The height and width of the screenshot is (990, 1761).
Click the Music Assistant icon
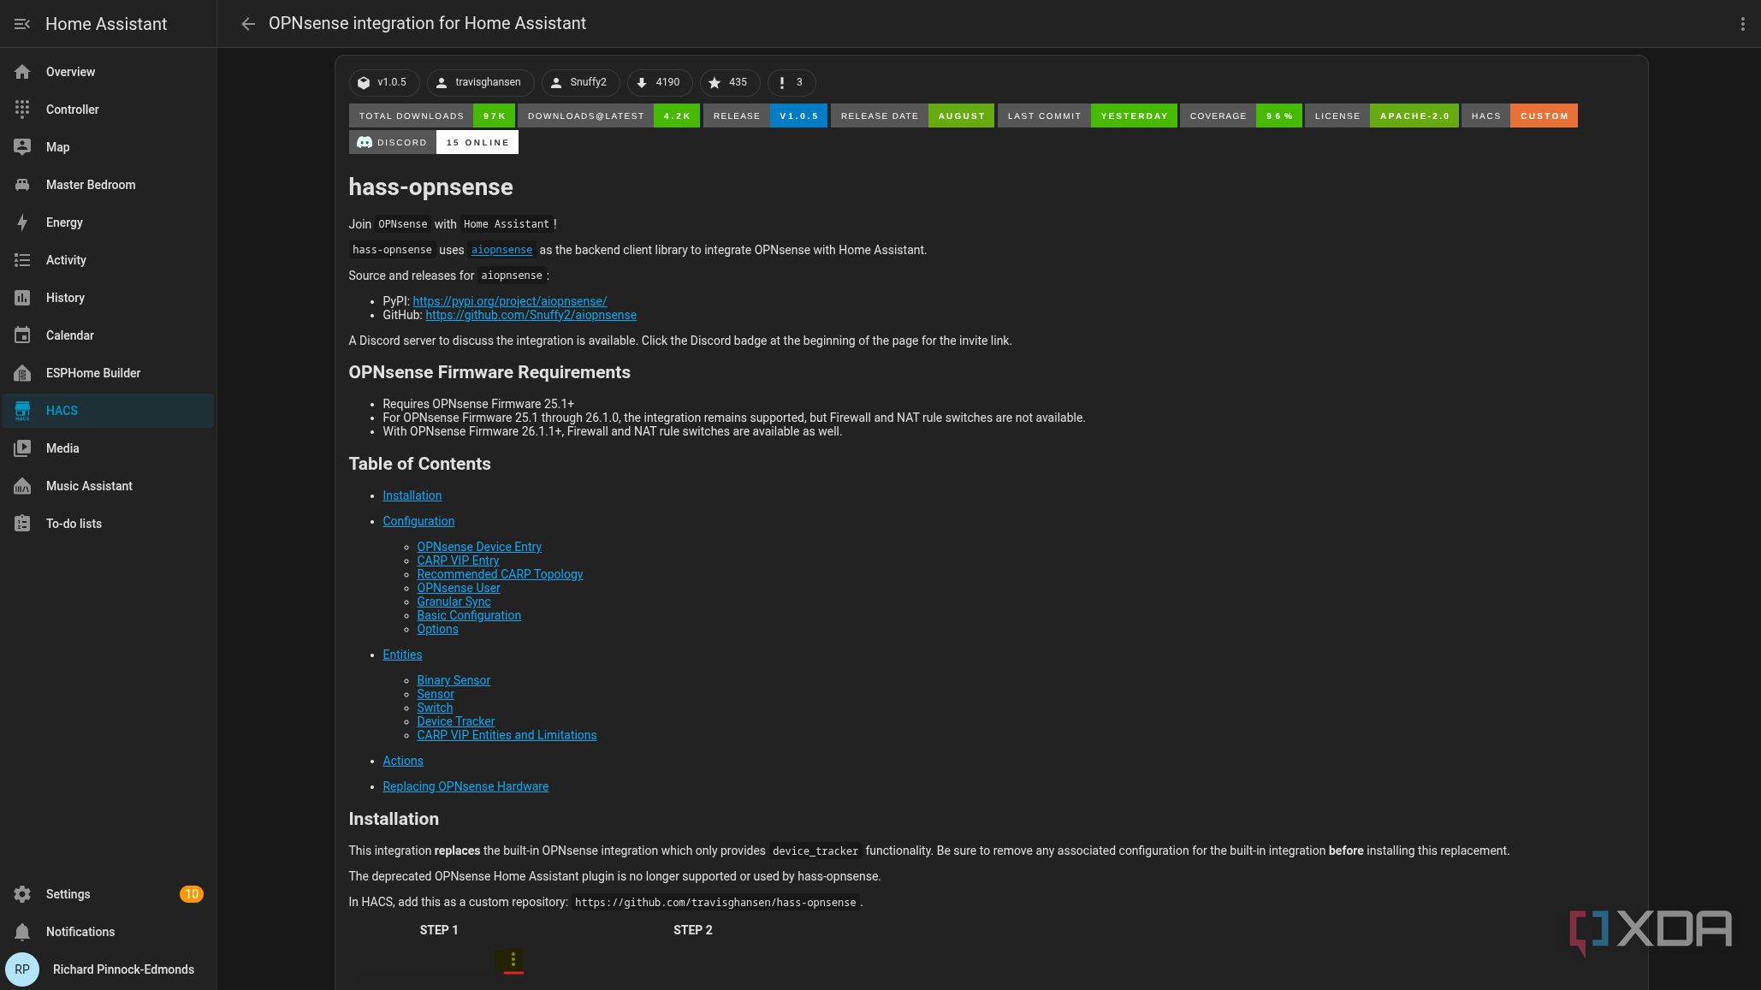click(x=22, y=486)
